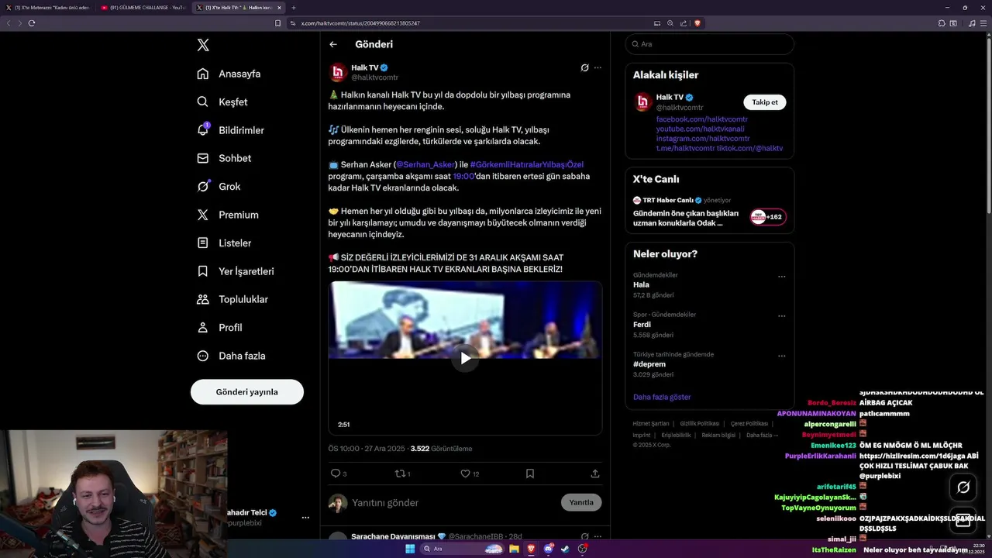
Task: Go to Anasayfa (home) in X sidebar
Action: pos(229,74)
